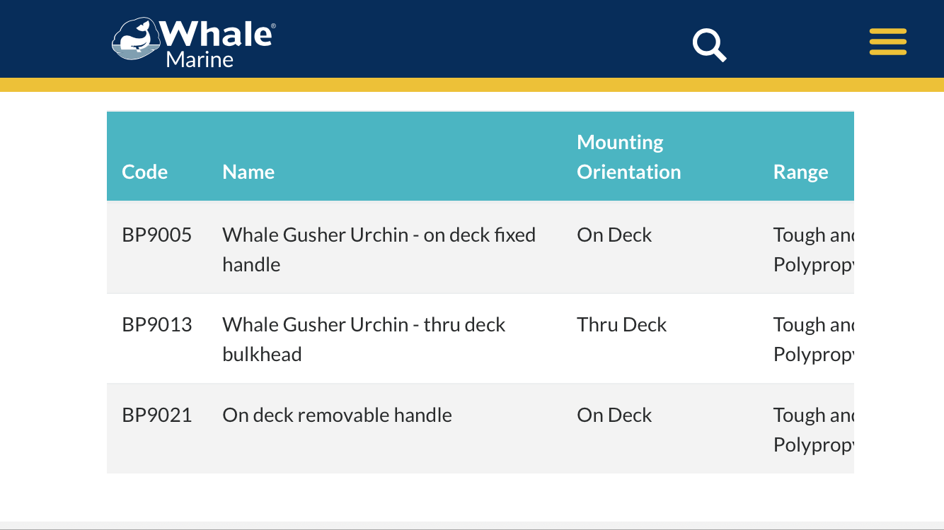Click the Range cell for BP9013
Viewport: 944px width, 530px height.
[814, 339]
